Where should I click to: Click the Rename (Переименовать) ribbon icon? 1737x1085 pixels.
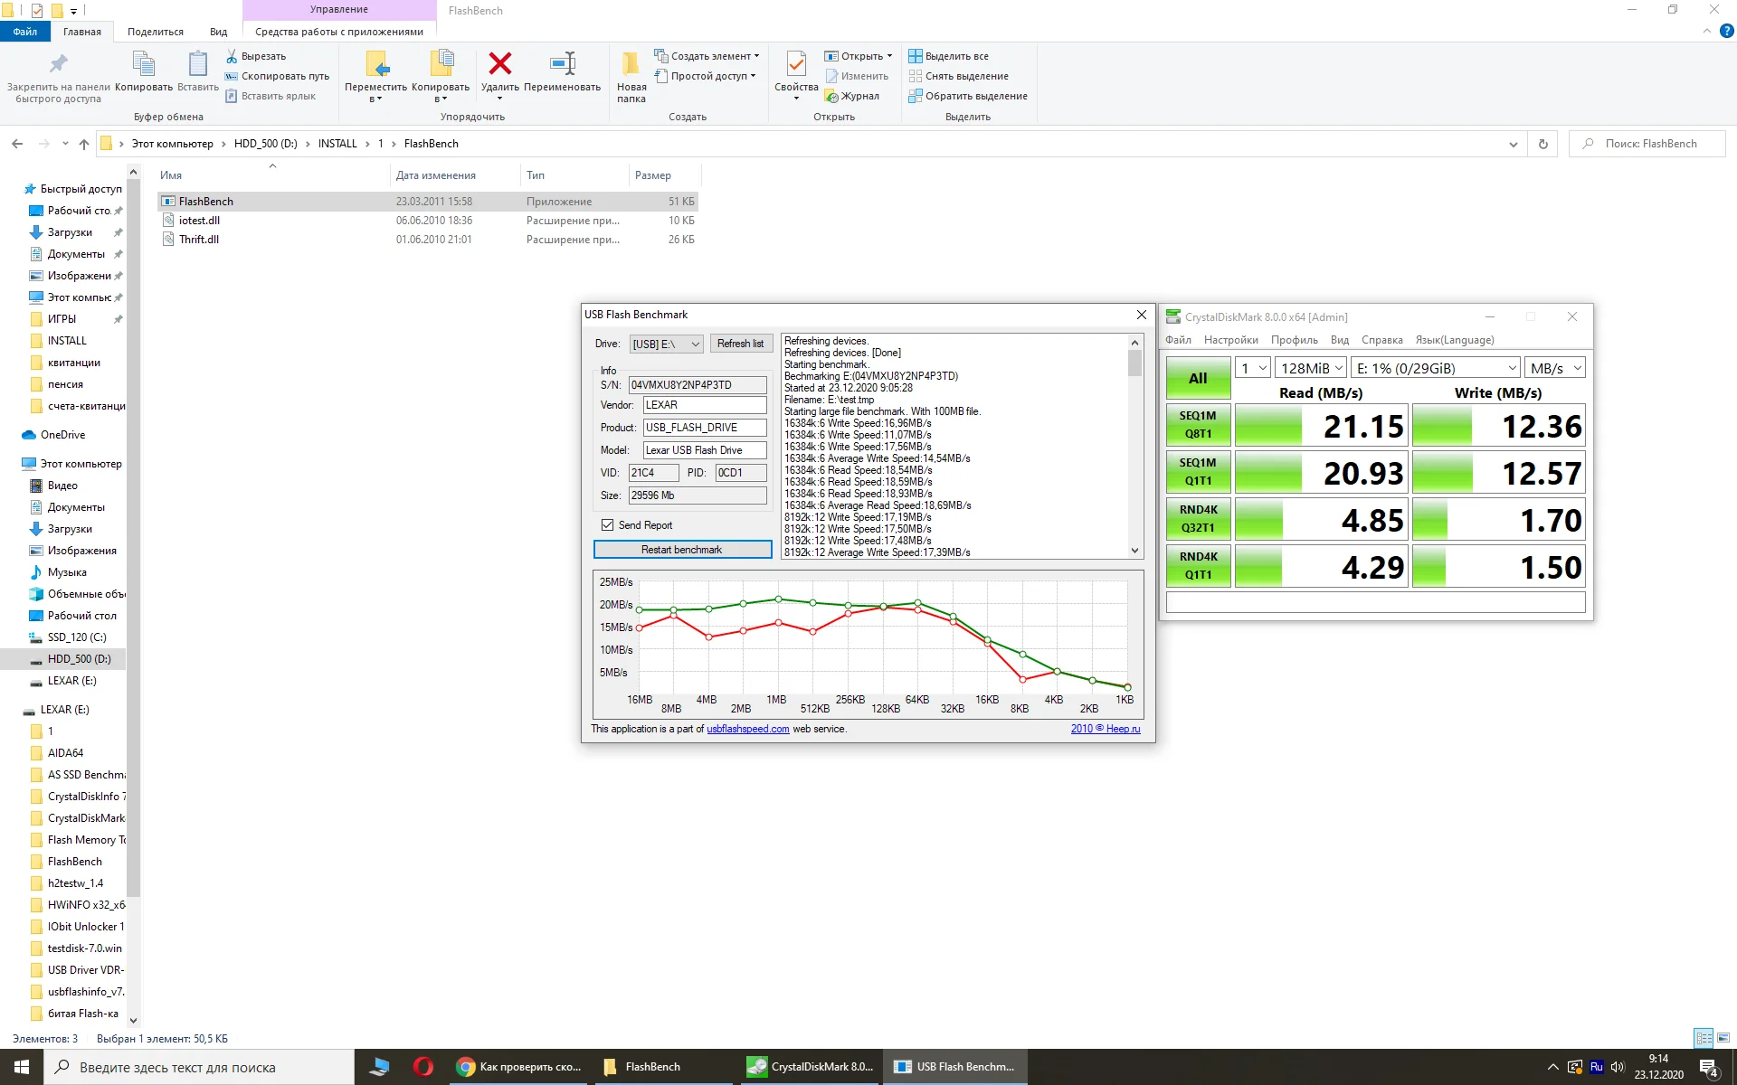(x=562, y=65)
